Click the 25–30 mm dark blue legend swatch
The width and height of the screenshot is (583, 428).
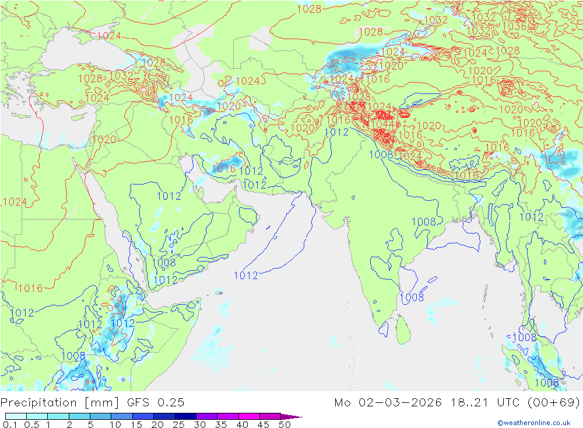185,416
